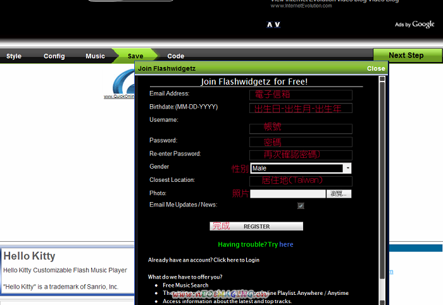Click the next ad arrow icon
443x305 pixels.
[277, 25]
